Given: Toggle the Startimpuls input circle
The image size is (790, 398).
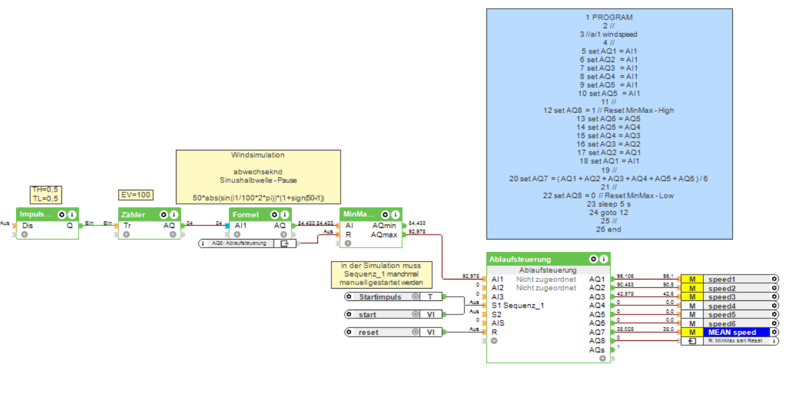Looking at the screenshot, I should pos(415,297).
